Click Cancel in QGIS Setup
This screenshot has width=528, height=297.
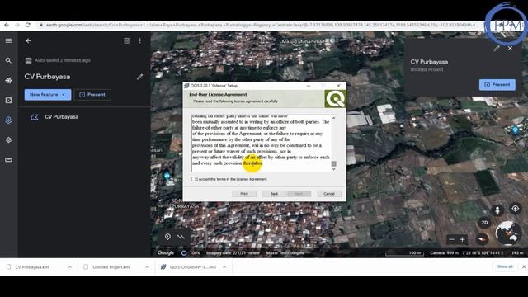point(329,194)
